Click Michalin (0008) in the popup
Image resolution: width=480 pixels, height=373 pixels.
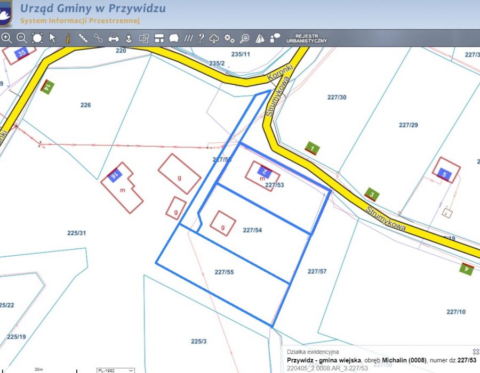coord(404,360)
